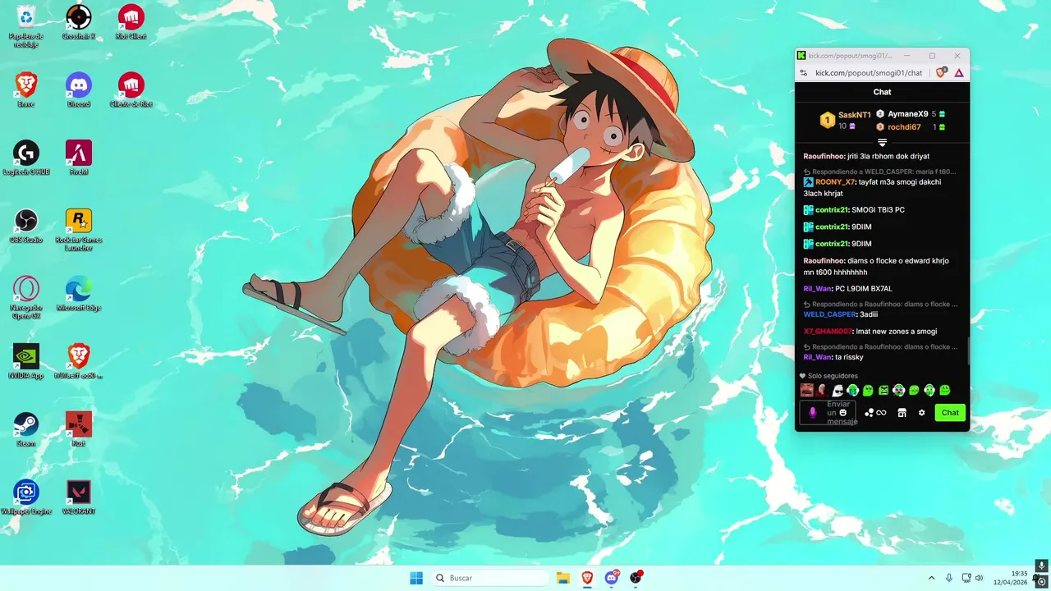Screen dimensions: 1051x591
Task: Click the 'ta rissky' message text
Action: click(849, 357)
